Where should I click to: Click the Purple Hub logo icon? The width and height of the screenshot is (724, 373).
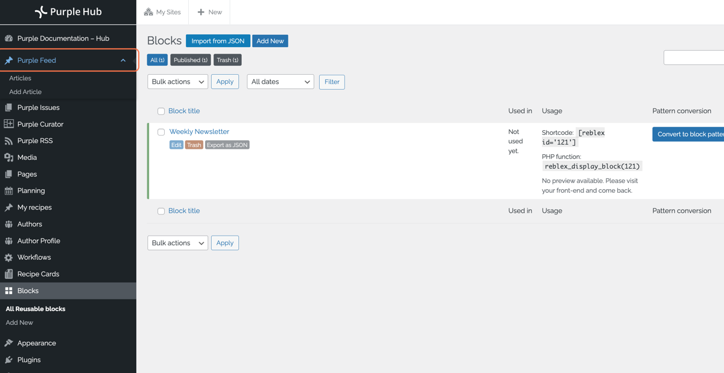(x=40, y=11)
